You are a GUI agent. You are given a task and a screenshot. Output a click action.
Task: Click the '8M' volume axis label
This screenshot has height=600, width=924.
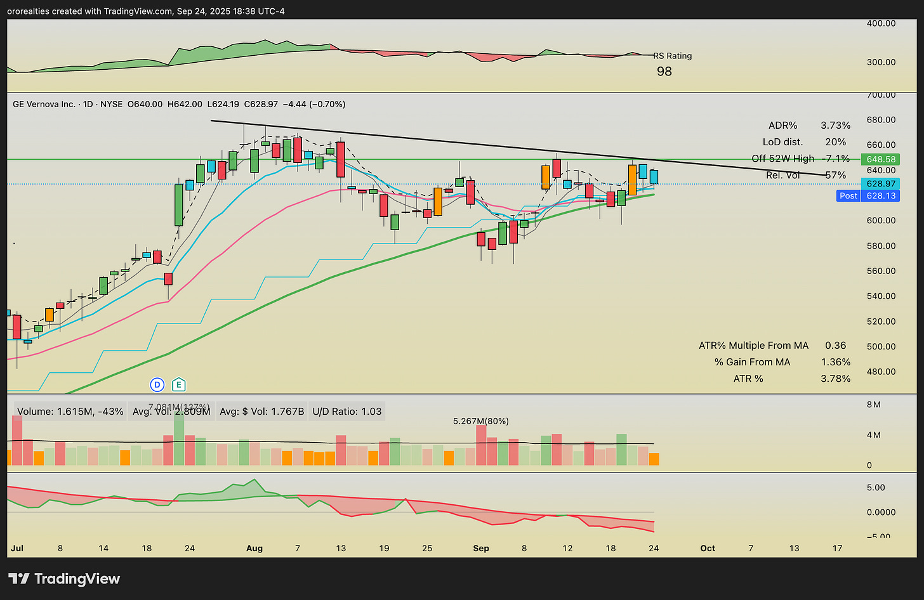(x=873, y=405)
